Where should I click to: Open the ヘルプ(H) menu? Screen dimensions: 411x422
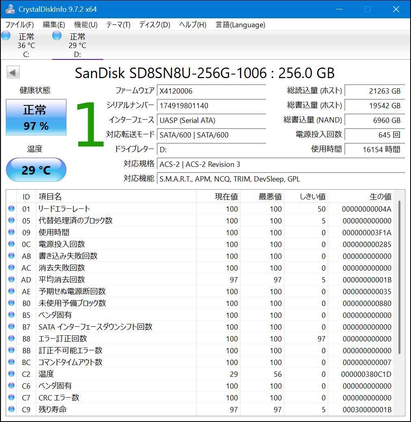click(x=192, y=24)
